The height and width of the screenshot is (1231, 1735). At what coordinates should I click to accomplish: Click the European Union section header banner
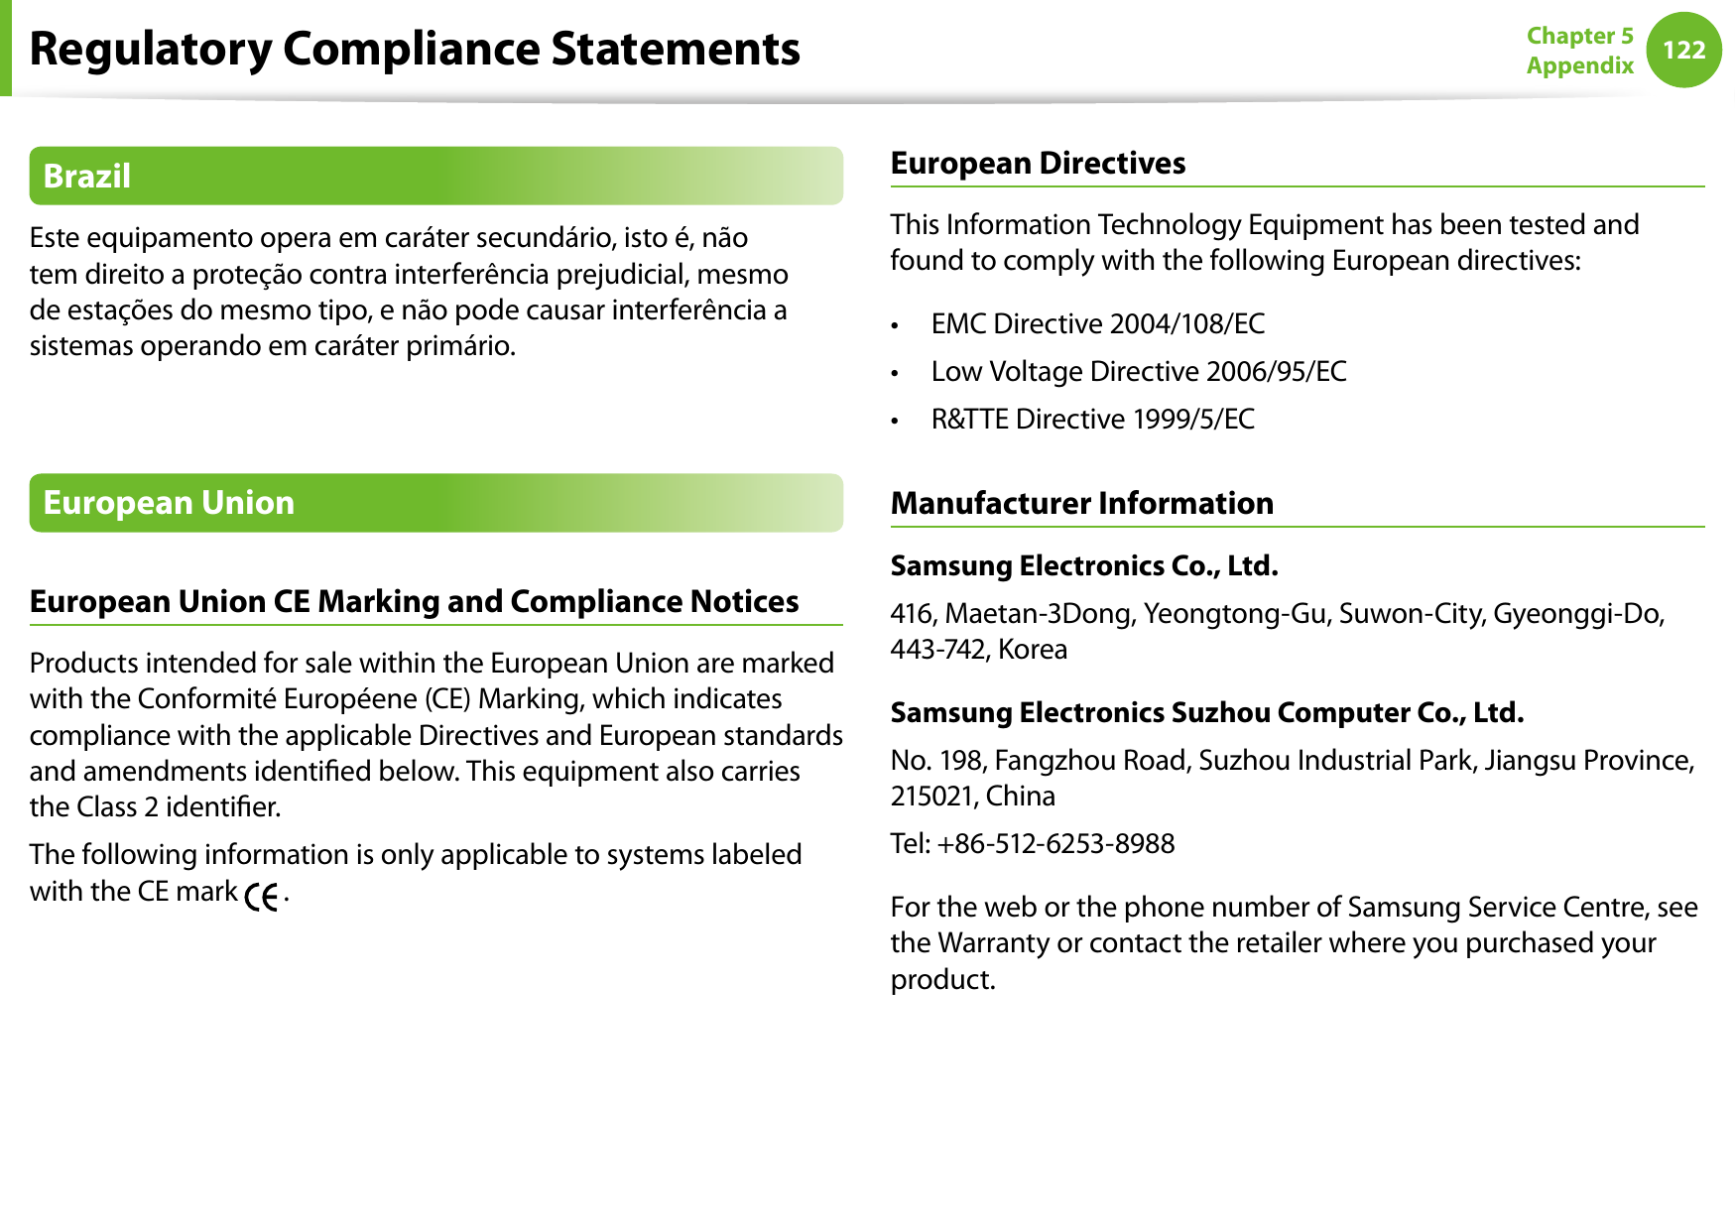(x=435, y=503)
